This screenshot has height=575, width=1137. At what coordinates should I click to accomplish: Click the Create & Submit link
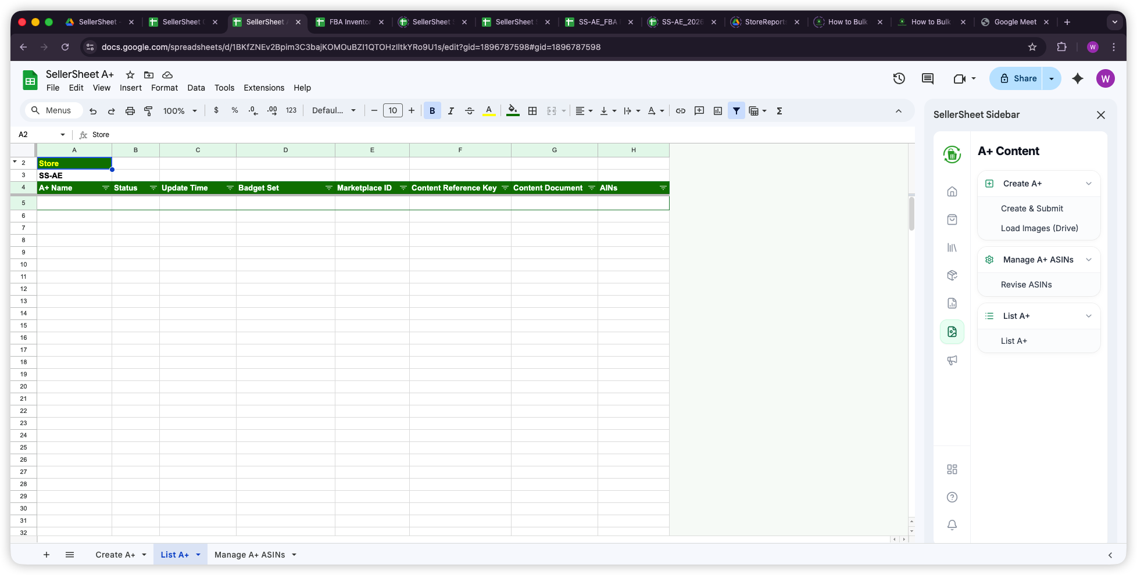1032,208
